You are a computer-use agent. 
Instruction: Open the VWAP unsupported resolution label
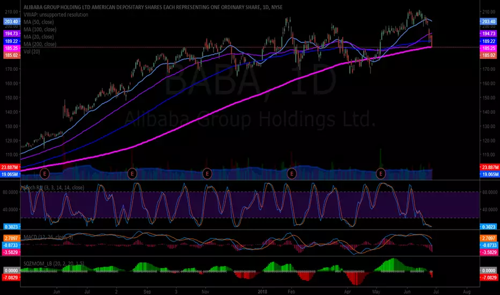click(x=56, y=14)
